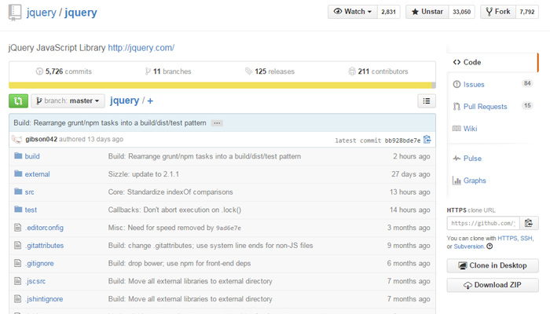Image resolution: width=550 pixels, height=314 pixels.
Task: Click the src folder icon
Action: tap(18, 192)
